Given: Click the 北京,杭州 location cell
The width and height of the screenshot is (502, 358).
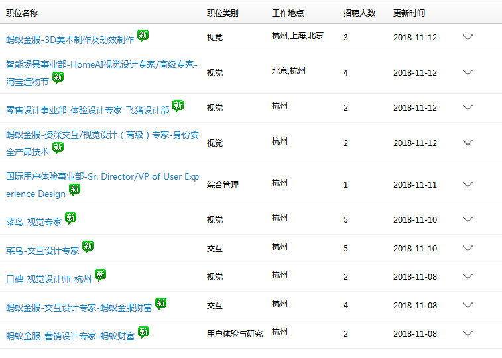Looking at the screenshot, I should pos(288,71).
